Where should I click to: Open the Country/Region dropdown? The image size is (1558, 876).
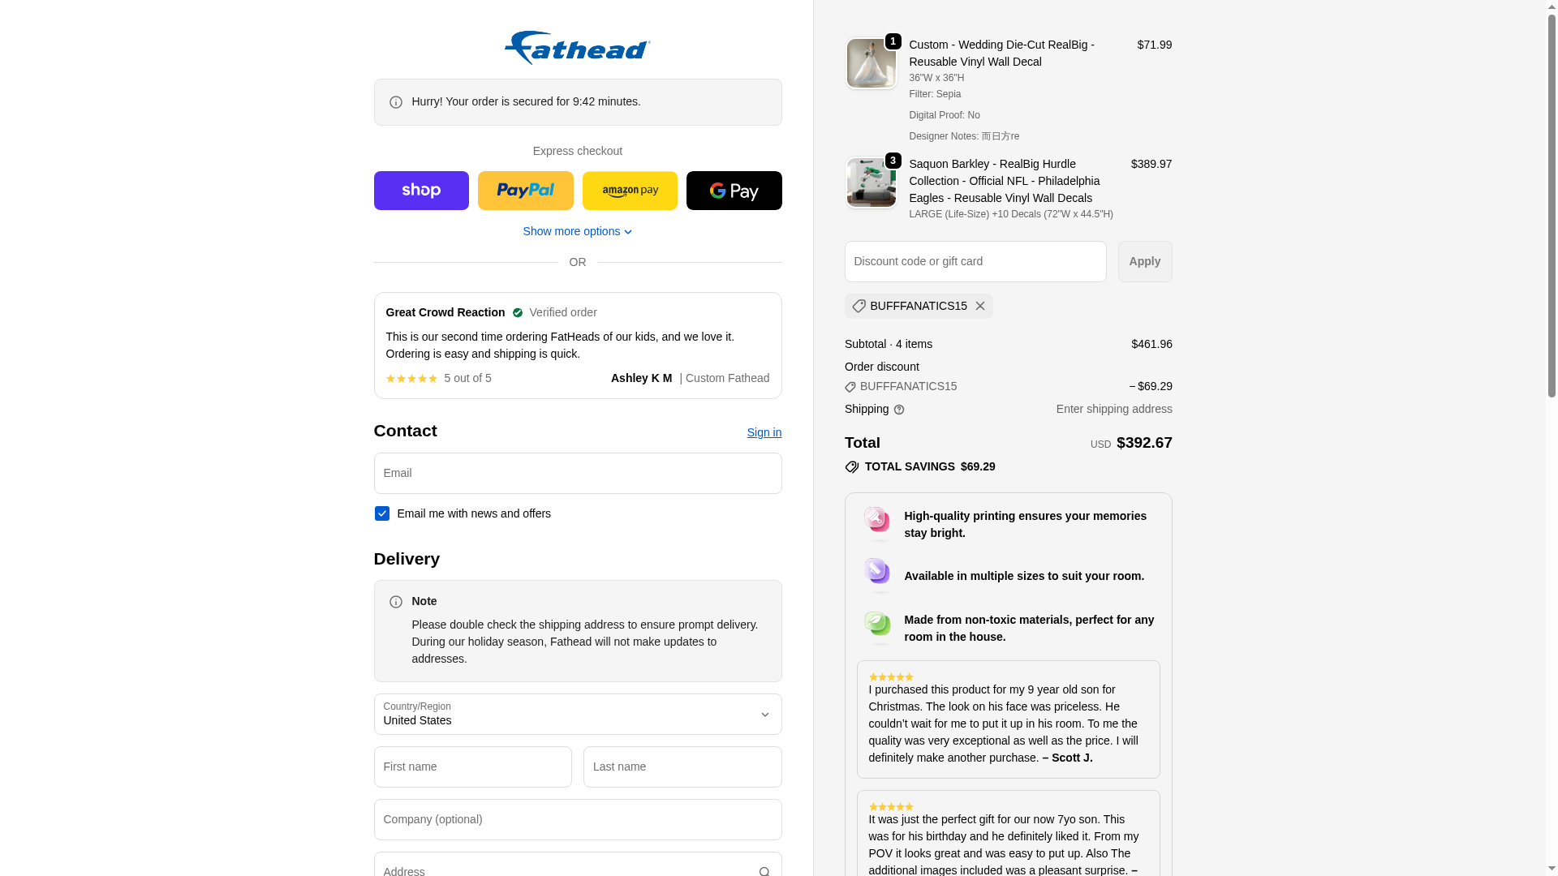(577, 714)
